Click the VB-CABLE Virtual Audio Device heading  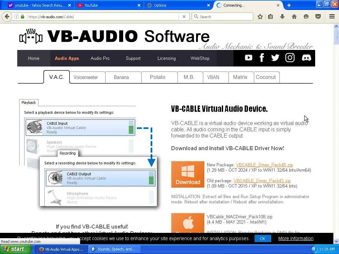(x=219, y=108)
